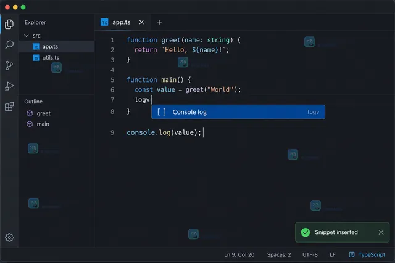Change encoding via UTF-8 status item
The image size is (395, 263).
point(310,255)
